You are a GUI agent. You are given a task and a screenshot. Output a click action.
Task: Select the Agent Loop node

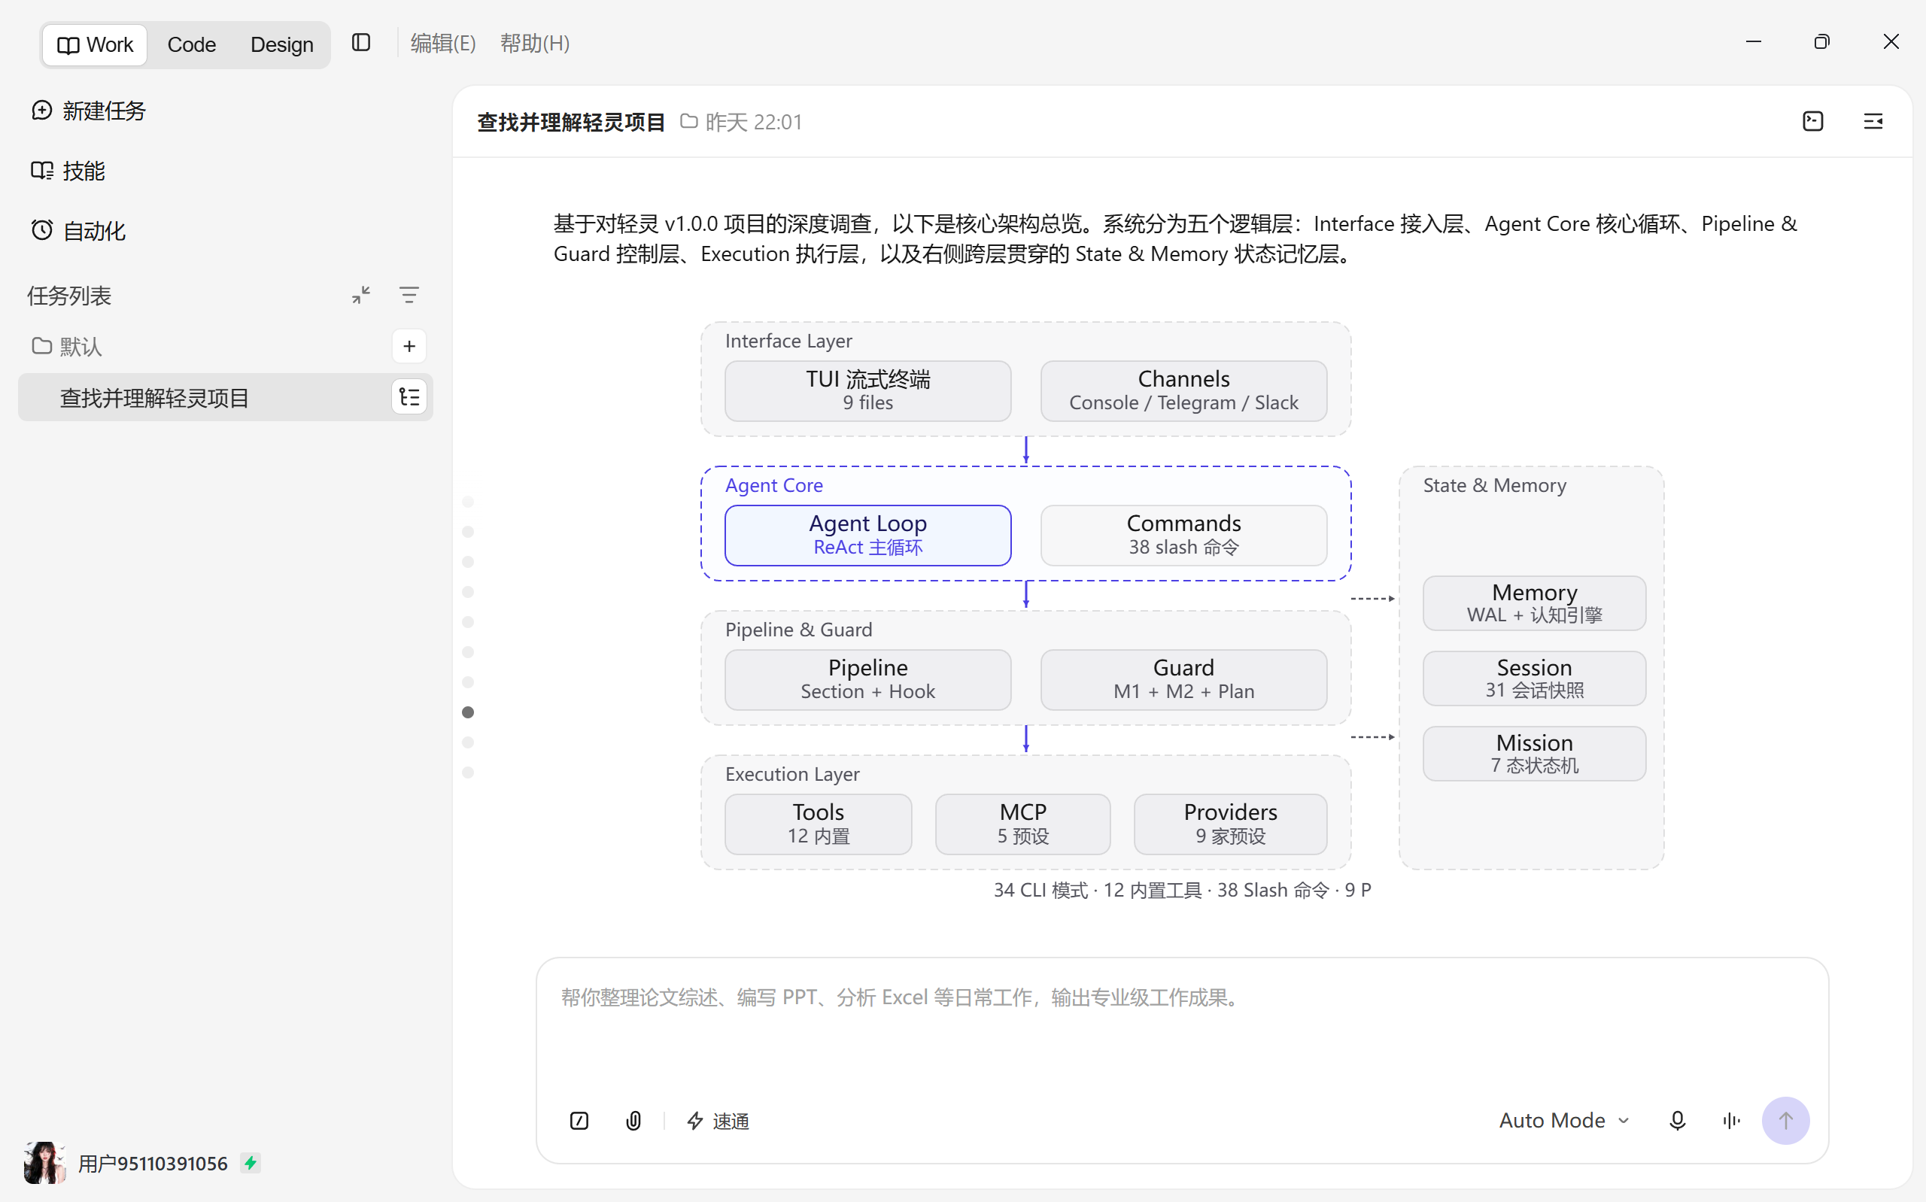click(x=867, y=535)
